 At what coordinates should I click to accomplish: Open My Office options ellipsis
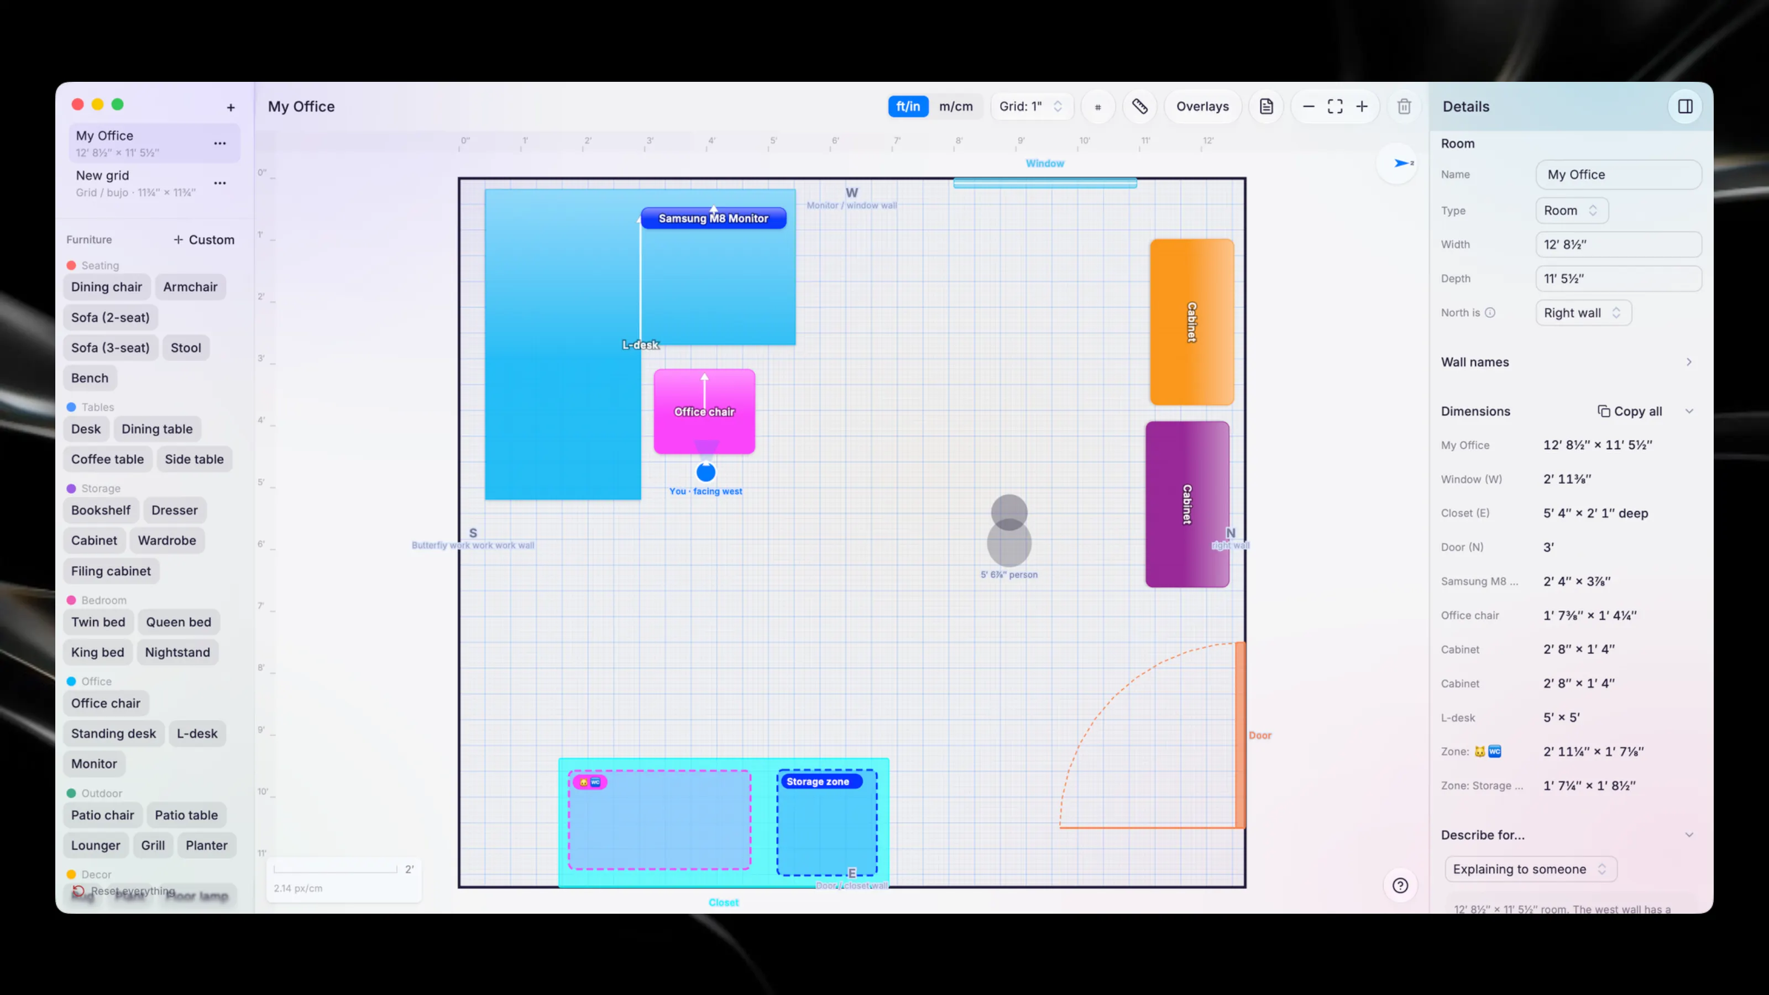pos(220,144)
